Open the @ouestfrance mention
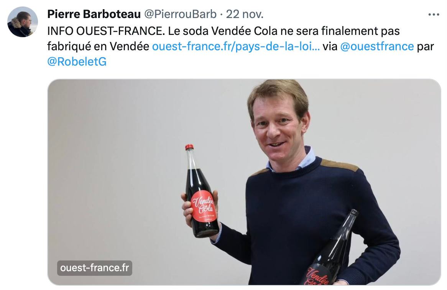Viewport: 447px width, 290px height. coord(377,46)
